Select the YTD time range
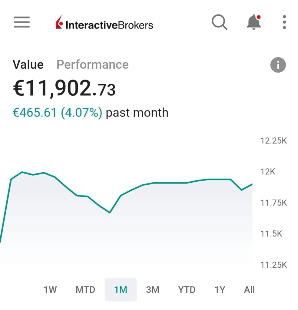This screenshot has width=298, height=310. pos(187,290)
